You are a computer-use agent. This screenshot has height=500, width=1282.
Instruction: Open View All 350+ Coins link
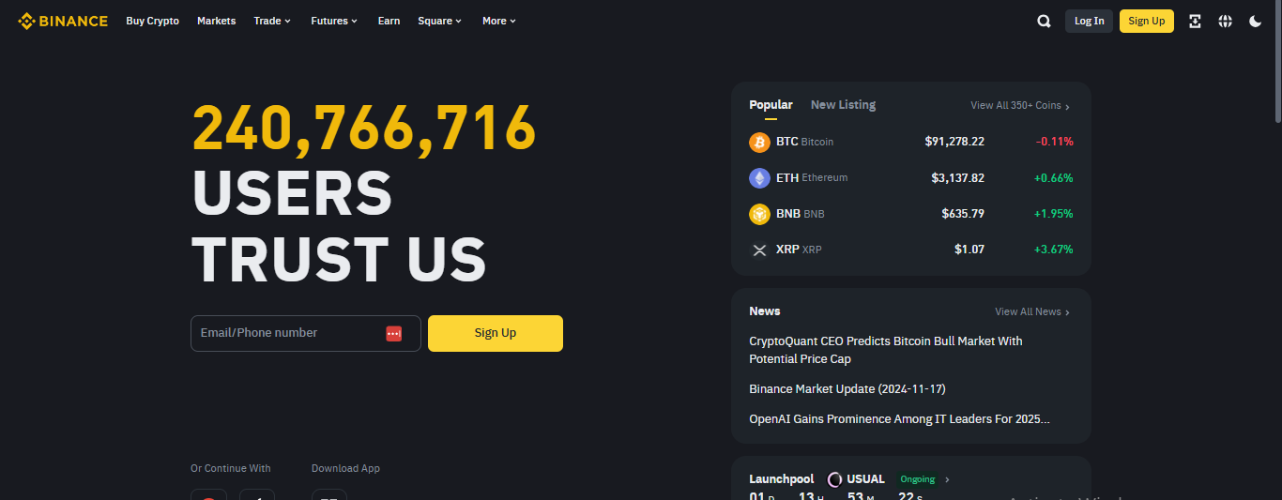pos(1020,106)
